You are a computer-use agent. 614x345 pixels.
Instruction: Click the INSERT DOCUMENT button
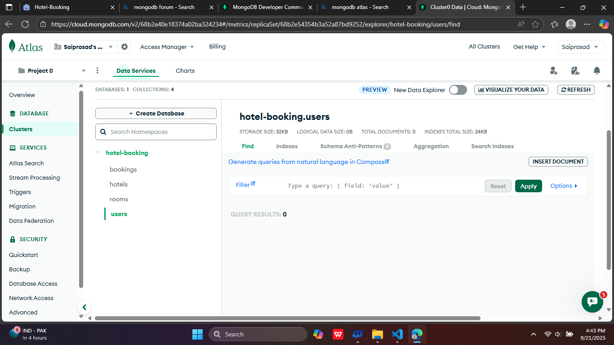(x=558, y=162)
